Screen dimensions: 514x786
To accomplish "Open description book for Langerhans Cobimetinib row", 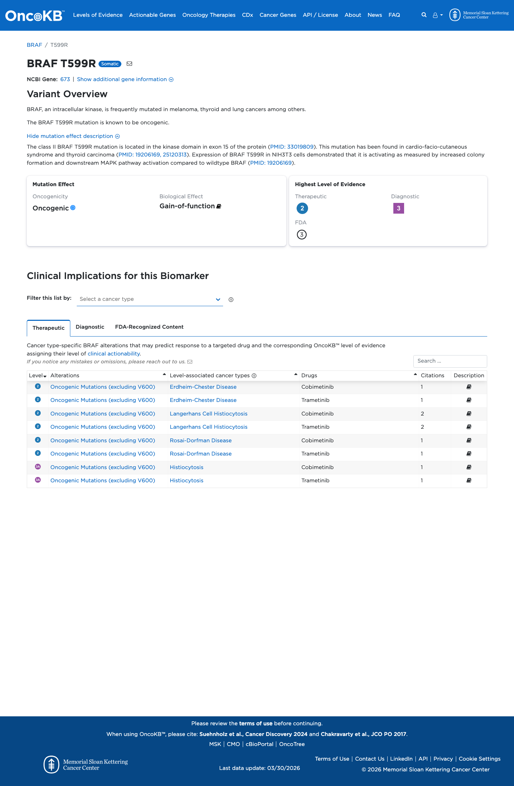I will click(x=469, y=414).
